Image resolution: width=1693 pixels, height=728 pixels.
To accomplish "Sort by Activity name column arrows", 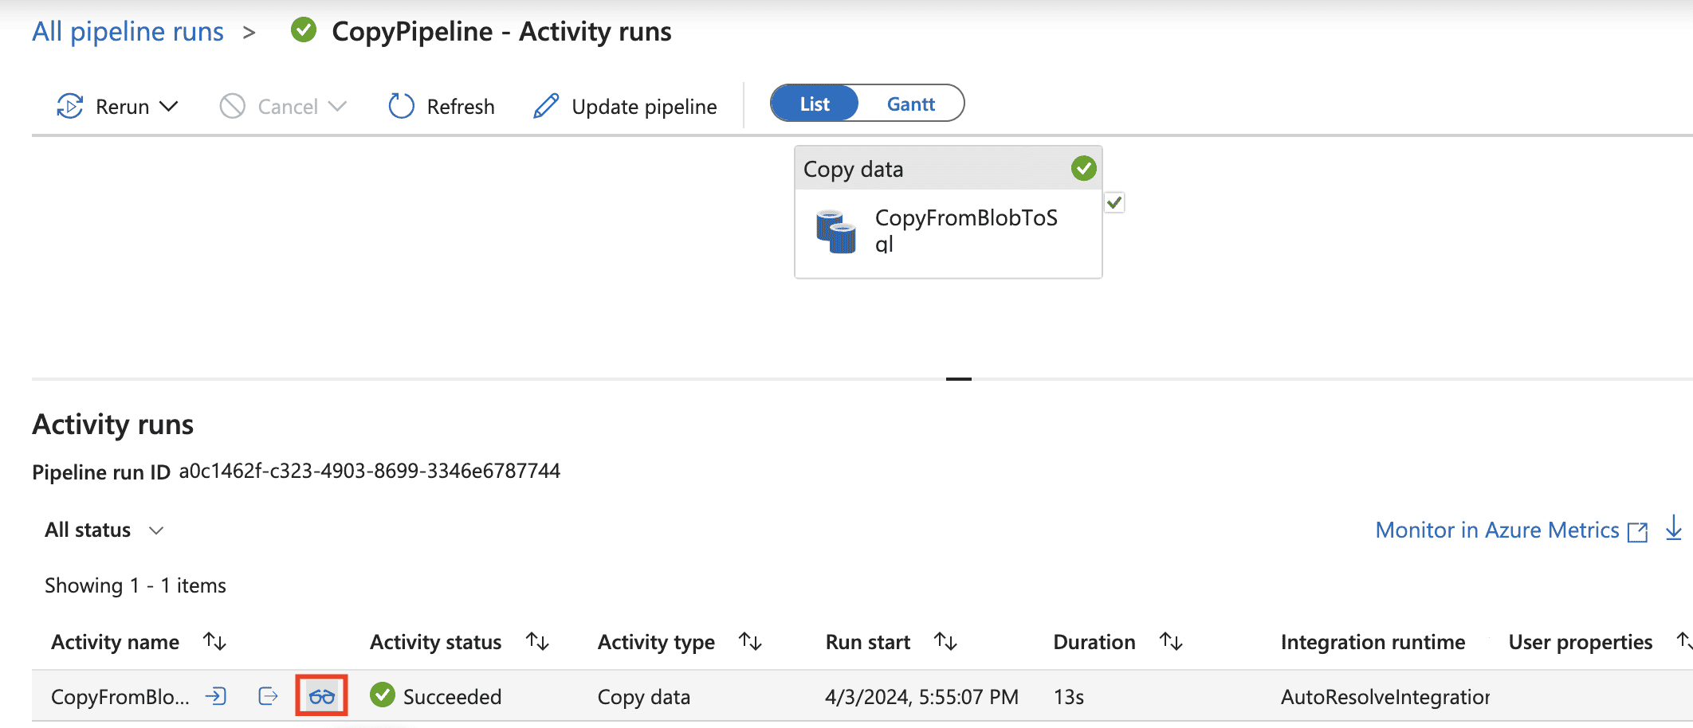I will pyautogui.click(x=214, y=641).
